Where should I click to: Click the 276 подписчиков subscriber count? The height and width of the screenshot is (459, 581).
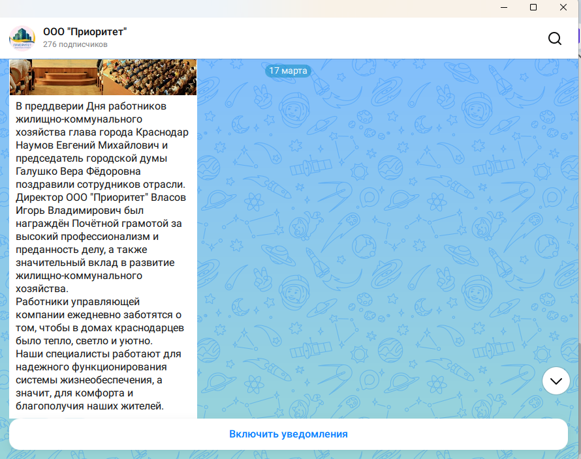(75, 44)
